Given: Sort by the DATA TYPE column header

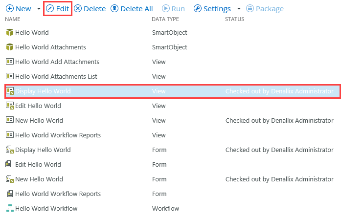Looking at the screenshot, I should (x=165, y=20).
